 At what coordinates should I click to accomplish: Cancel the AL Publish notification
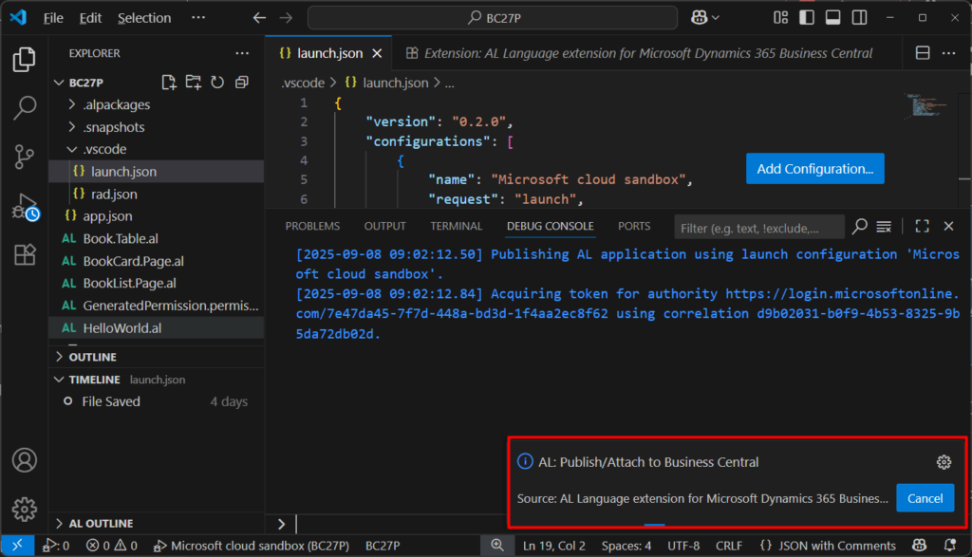coord(925,498)
